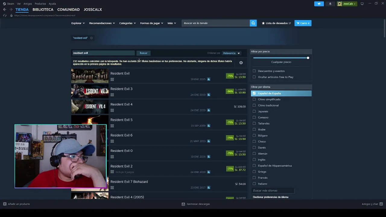This screenshot has width=386, height=217.
Task: Expand the Más dropdown
Action: (172, 23)
